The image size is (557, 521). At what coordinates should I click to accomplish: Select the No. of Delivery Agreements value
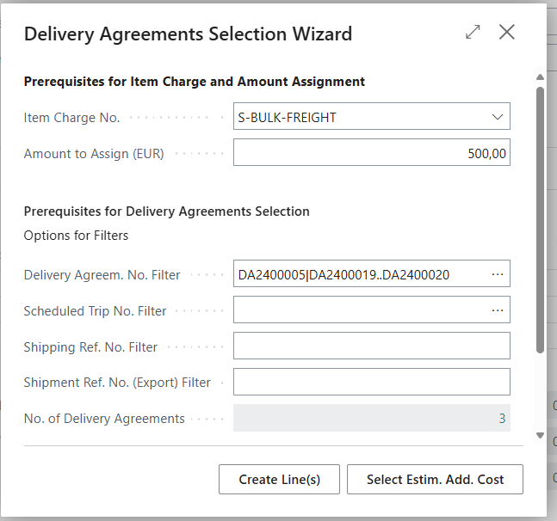click(x=371, y=419)
